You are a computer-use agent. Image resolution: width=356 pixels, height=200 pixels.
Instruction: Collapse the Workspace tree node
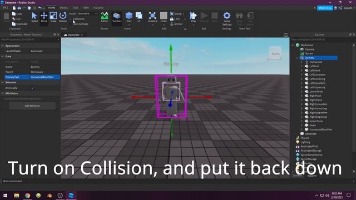pyautogui.click(x=293, y=45)
